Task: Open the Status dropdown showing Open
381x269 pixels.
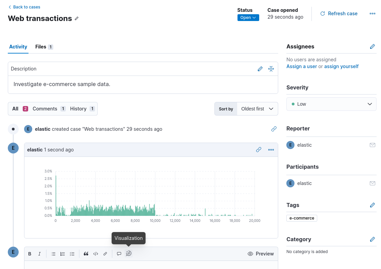Action: click(x=248, y=17)
